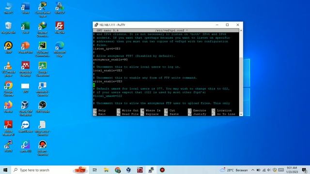Launch Firefox from the desktop

8,107
